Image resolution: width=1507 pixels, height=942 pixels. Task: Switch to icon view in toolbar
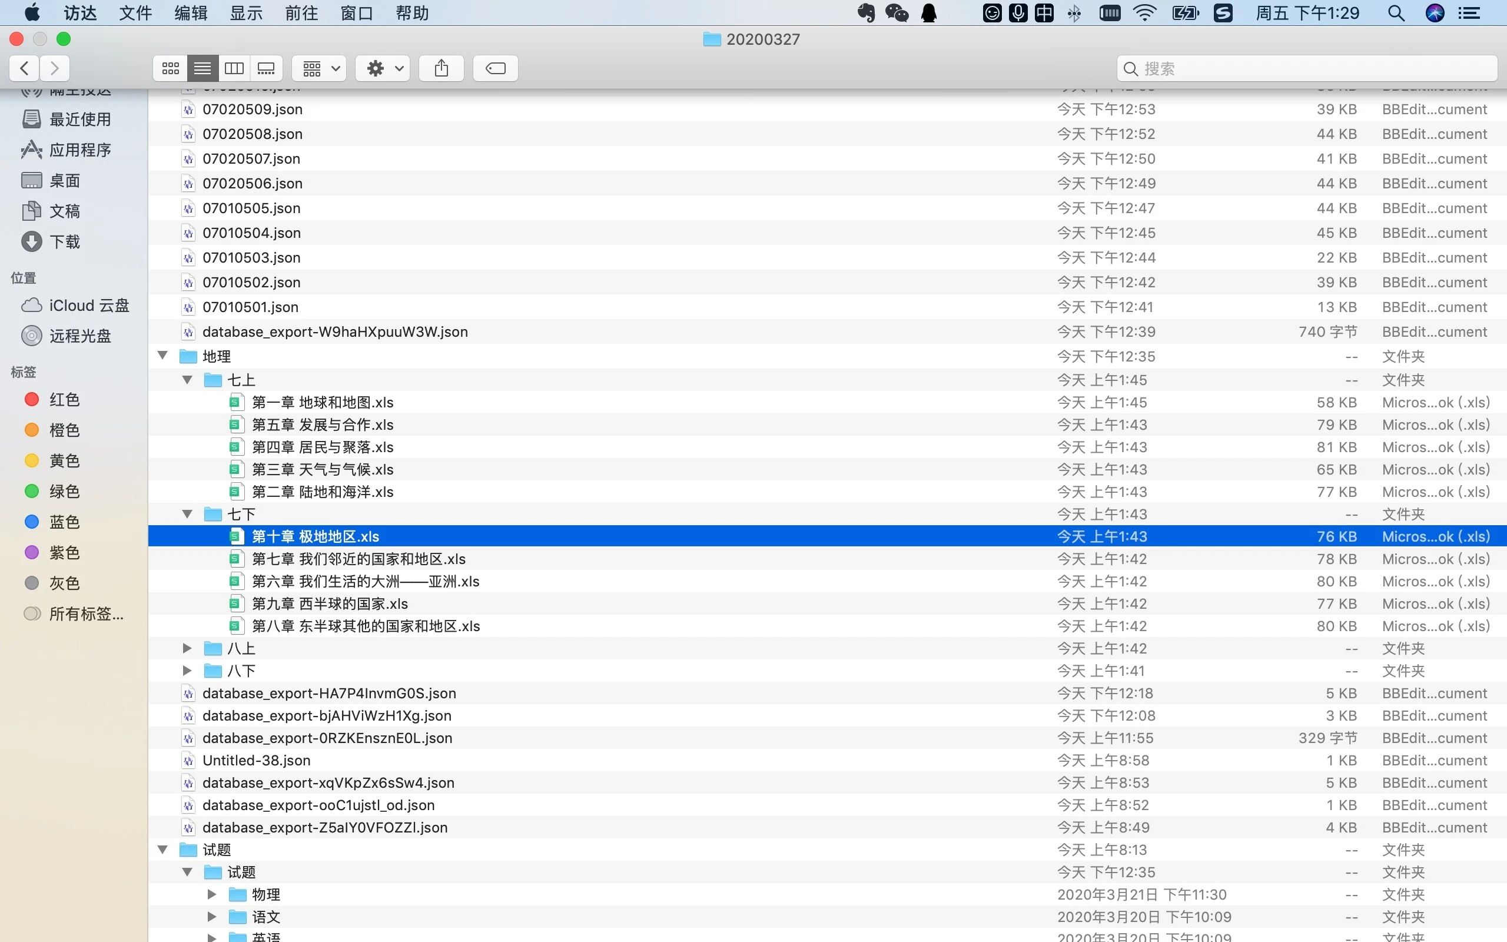point(170,68)
